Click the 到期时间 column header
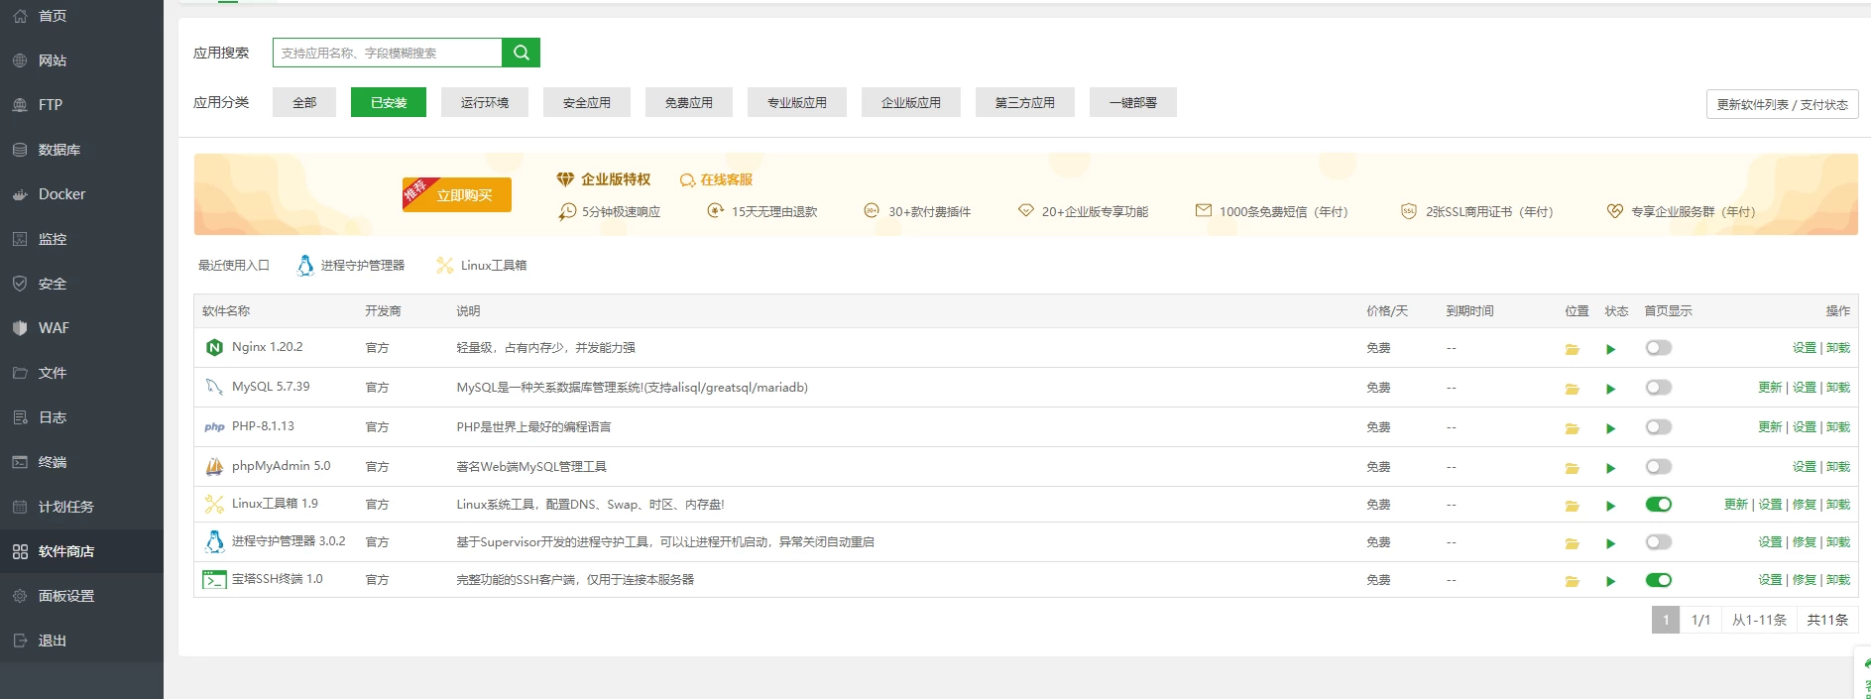Screen dimensions: 1871x699 coord(1469,311)
